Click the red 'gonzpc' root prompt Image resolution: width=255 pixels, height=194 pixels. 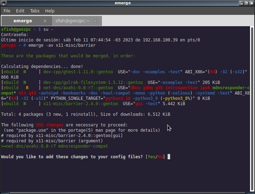pos(9,45)
